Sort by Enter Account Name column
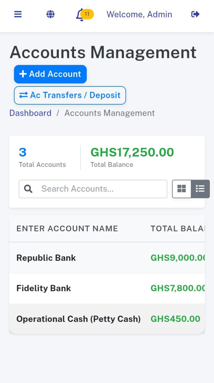 67,229
